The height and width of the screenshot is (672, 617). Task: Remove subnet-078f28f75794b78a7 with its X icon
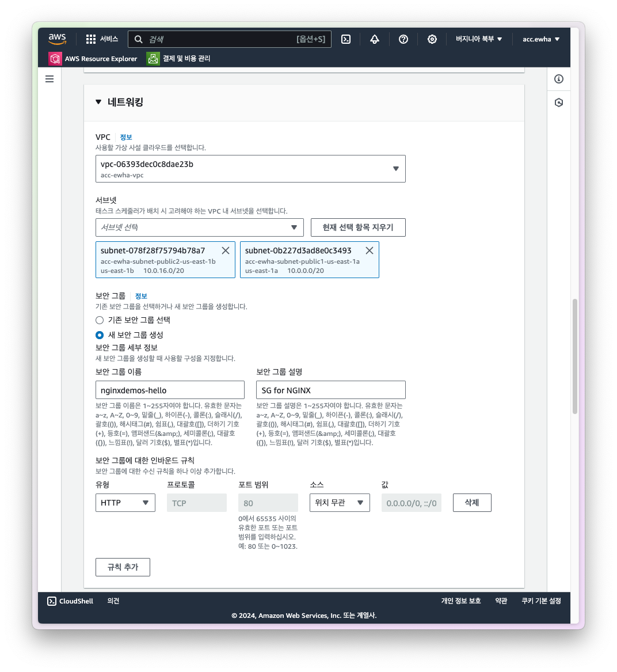click(226, 250)
